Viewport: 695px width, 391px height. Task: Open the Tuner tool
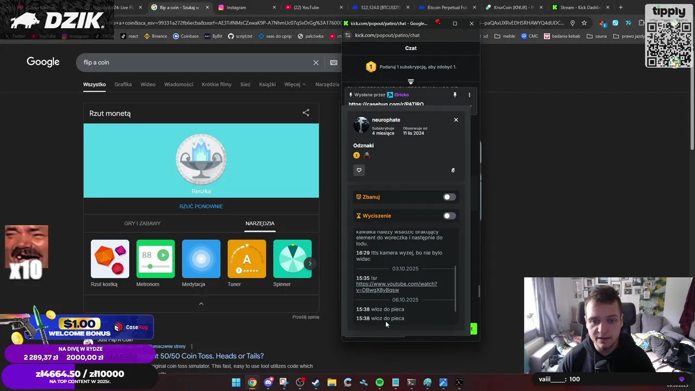[x=247, y=263]
